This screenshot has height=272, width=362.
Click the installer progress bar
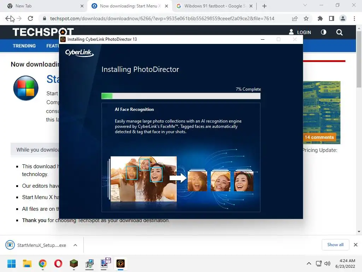181,96
